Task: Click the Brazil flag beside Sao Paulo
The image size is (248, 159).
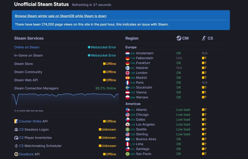Action: pos(127,154)
